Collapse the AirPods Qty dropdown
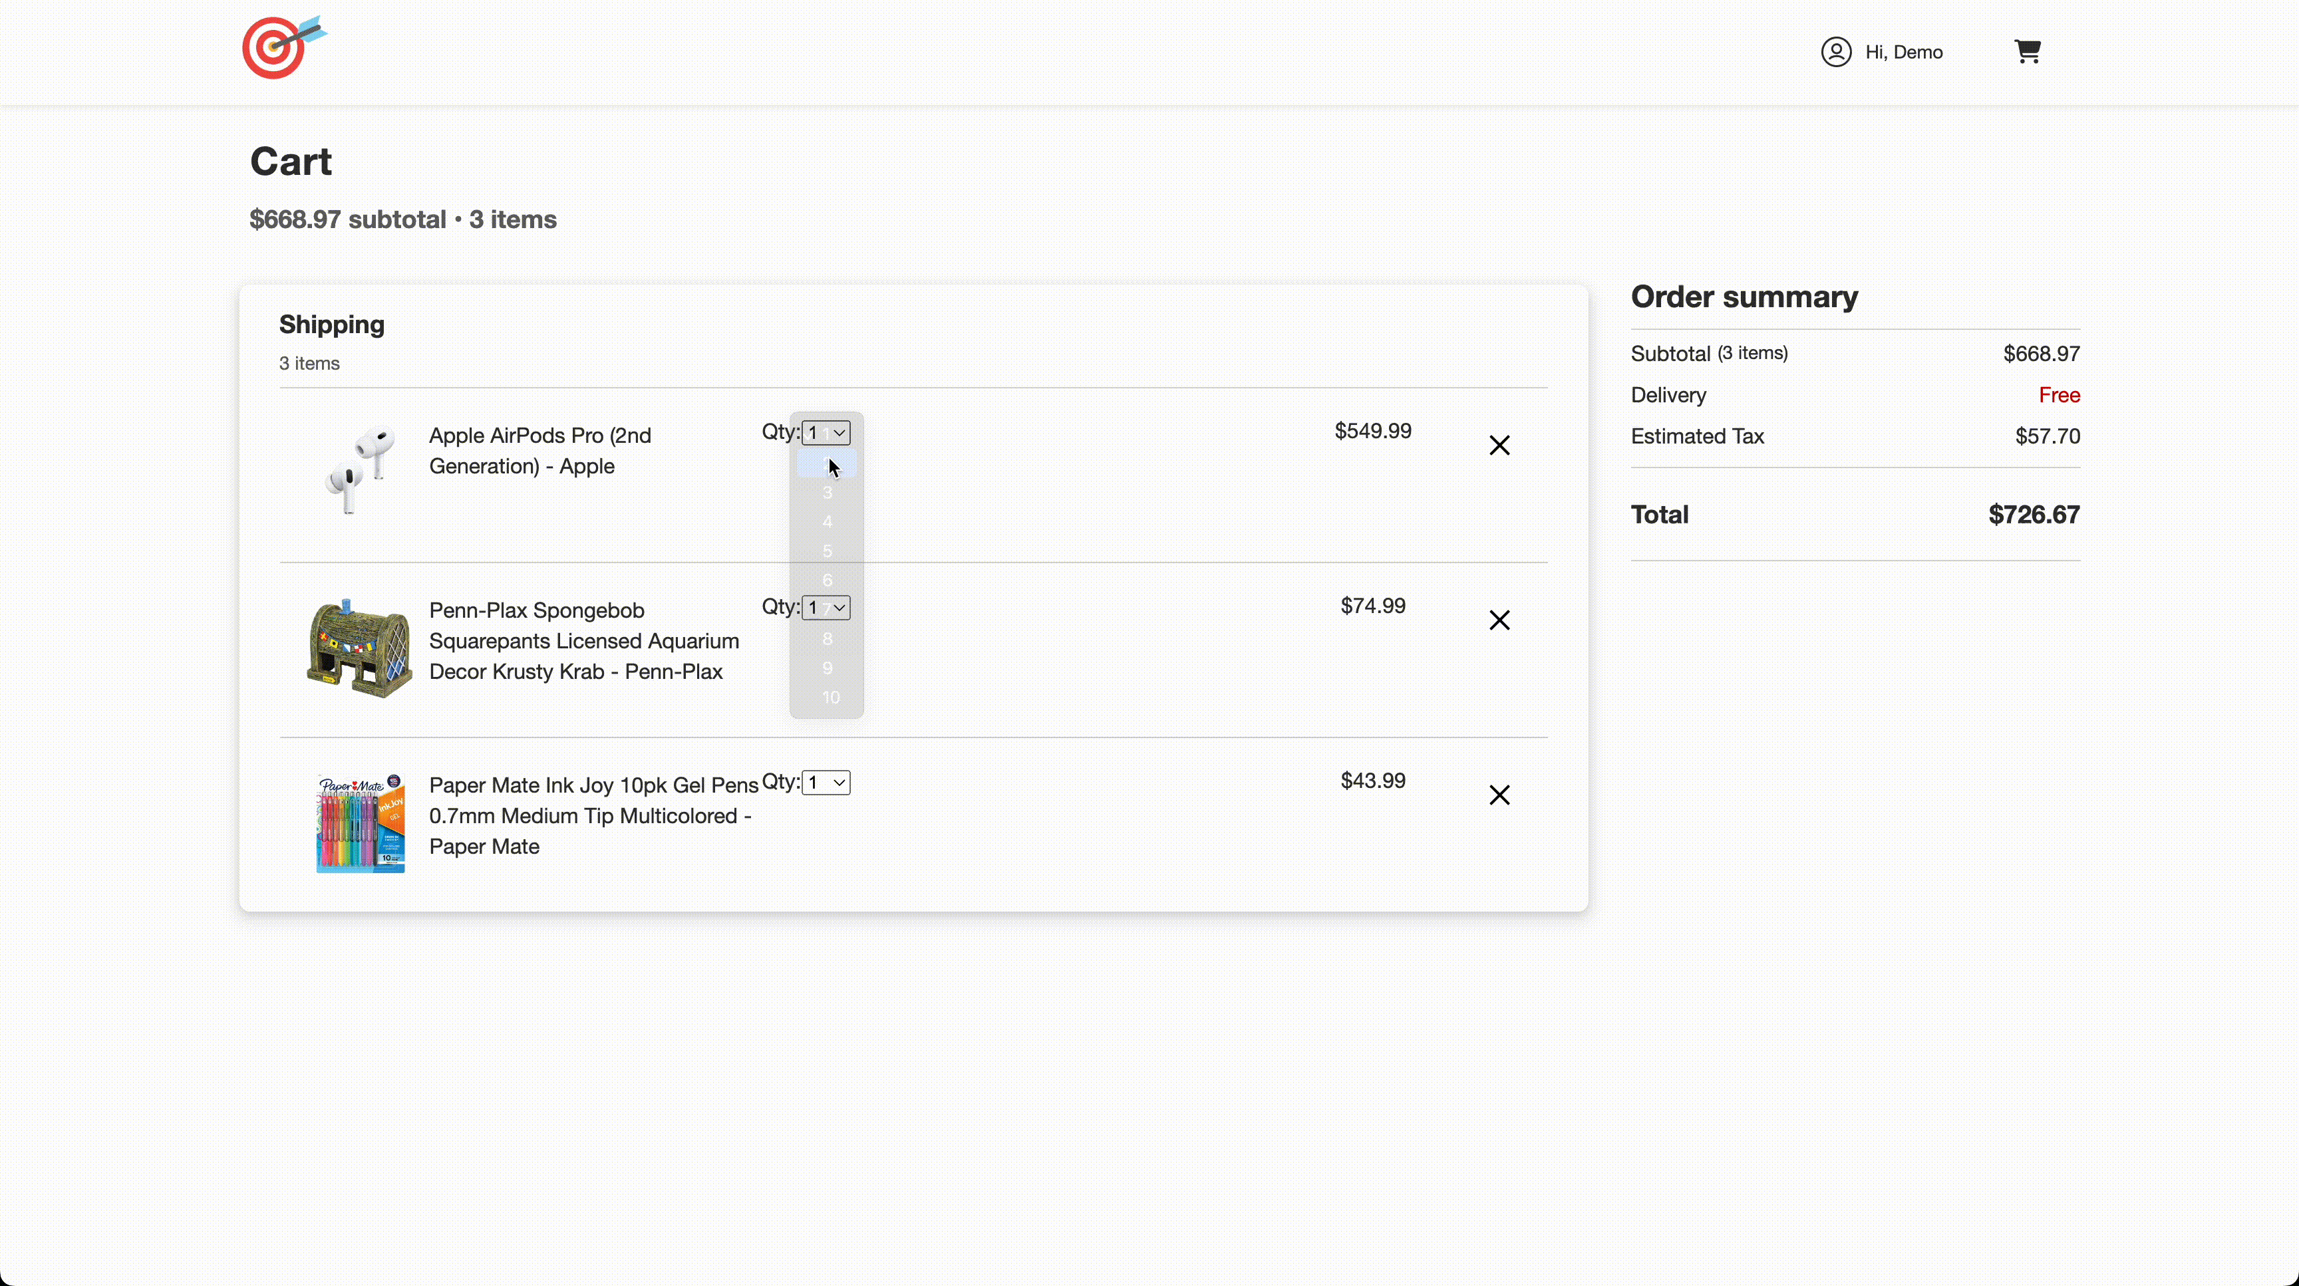This screenshot has height=1286, width=2299. (x=826, y=434)
